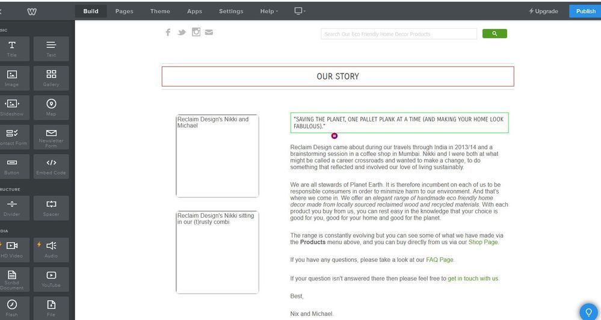The height and width of the screenshot is (320, 601).
Task: Click the Facebook social icon
Action: 168,32
